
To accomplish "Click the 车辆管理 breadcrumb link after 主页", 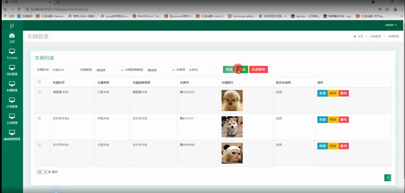I will [375, 36].
